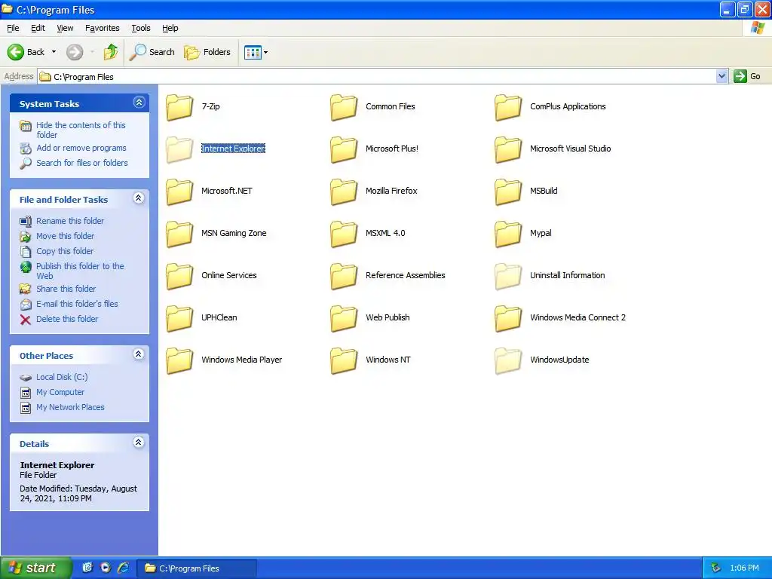Screen dimensions: 772x579
Task: Select the MSBuild folder icon
Action: [x=508, y=191]
